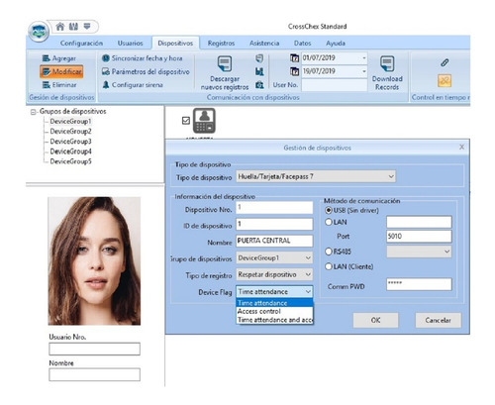This screenshot has height=405, width=495.
Task: Select DeviceGroup2 in the tree
Action: [70, 131]
